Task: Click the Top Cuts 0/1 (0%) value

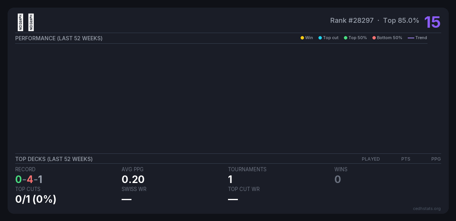Action: [x=36, y=199]
